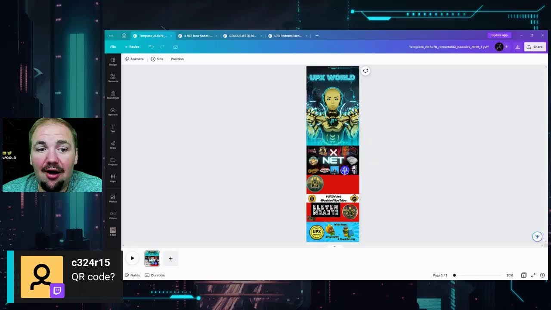This screenshot has width=551, height=310.
Task: Click the #UPXWorld hashtag text
Action: (x=333, y=196)
